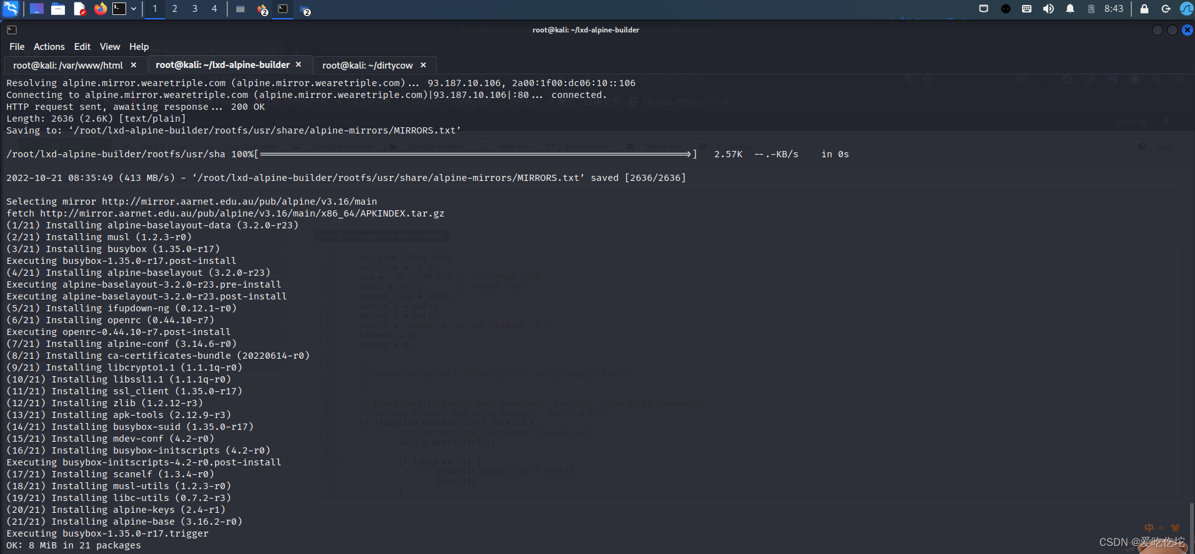This screenshot has height=554, width=1195.
Task: Click the '(13/21) Installing apk-tools' line
Action: [119, 415]
